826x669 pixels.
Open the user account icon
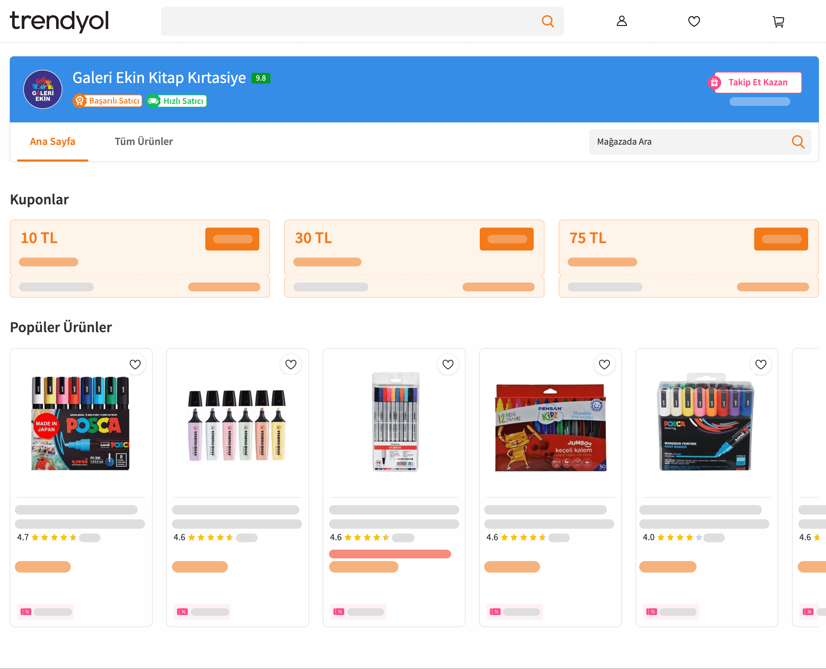[x=621, y=21]
